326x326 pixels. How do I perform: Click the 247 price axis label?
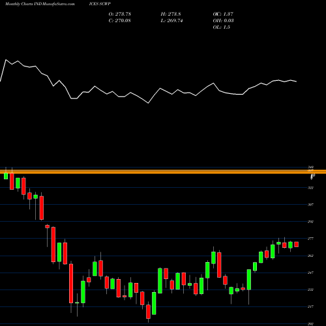(x=310, y=273)
